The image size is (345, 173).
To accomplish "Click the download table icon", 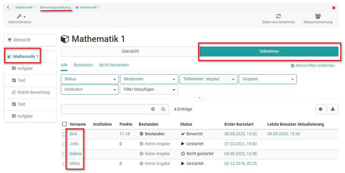I will pyautogui.click(x=333, y=109).
